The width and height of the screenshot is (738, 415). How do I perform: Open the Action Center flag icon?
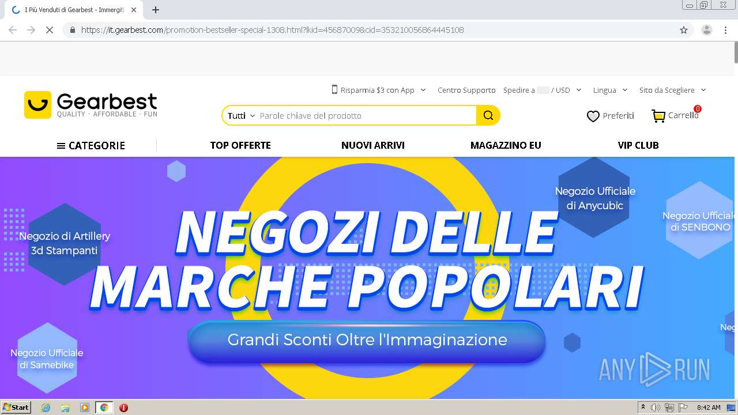[683, 408]
